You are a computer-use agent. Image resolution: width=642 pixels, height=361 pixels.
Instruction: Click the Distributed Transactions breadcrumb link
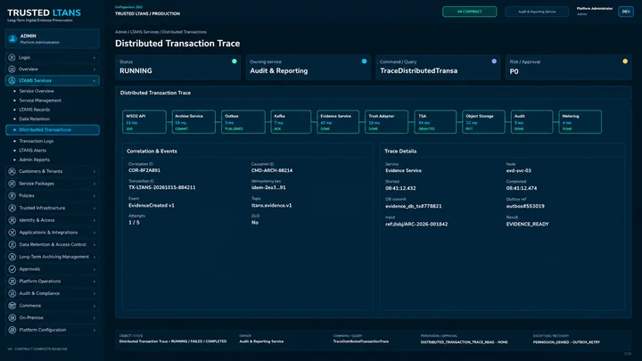tap(185, 32)
